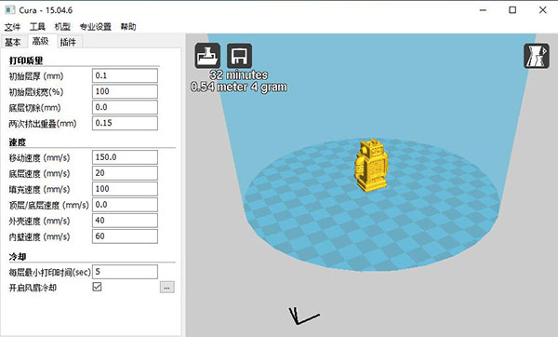Open the 工具 menu
The image size is (558, 337).
click(x=37, y=27)
